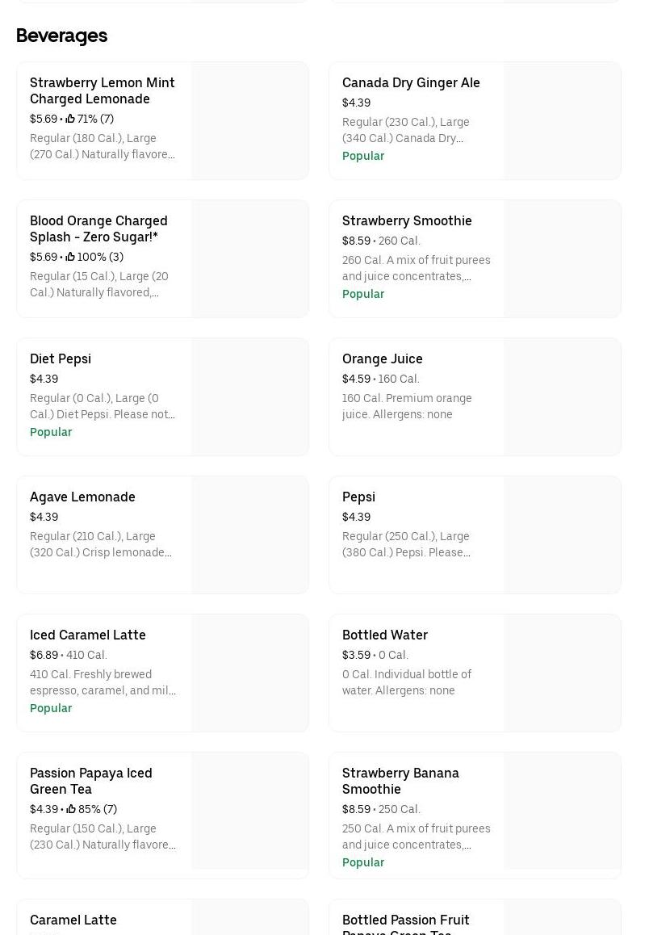Click the Agave Lemonade image thumbnail
The image size is (649, 935).
(x=249, y=535)
